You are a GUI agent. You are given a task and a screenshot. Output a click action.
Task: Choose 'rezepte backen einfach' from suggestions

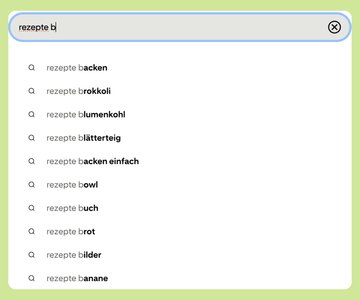click(x=92, y=161)
